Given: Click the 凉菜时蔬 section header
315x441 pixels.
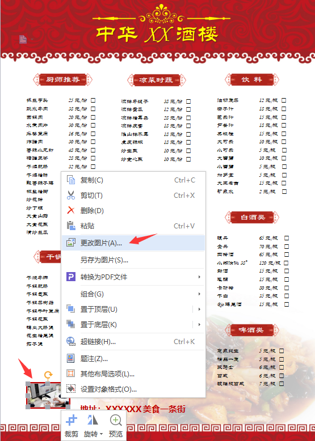Looking at the screenshot, I should tap(156, 80).
